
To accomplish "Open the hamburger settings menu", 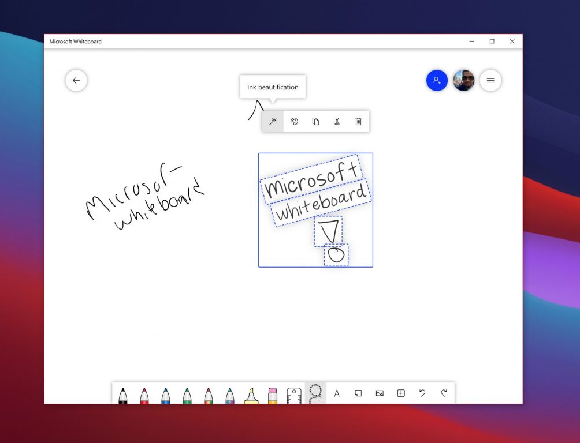I will tap(490, 80).
